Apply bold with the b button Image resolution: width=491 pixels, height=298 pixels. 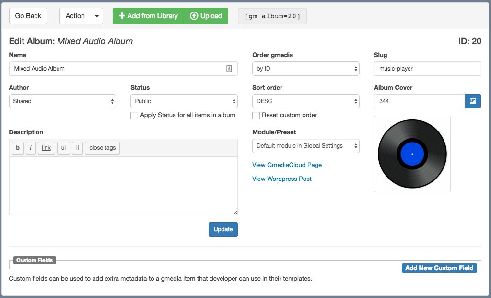[x=18, y=148]
